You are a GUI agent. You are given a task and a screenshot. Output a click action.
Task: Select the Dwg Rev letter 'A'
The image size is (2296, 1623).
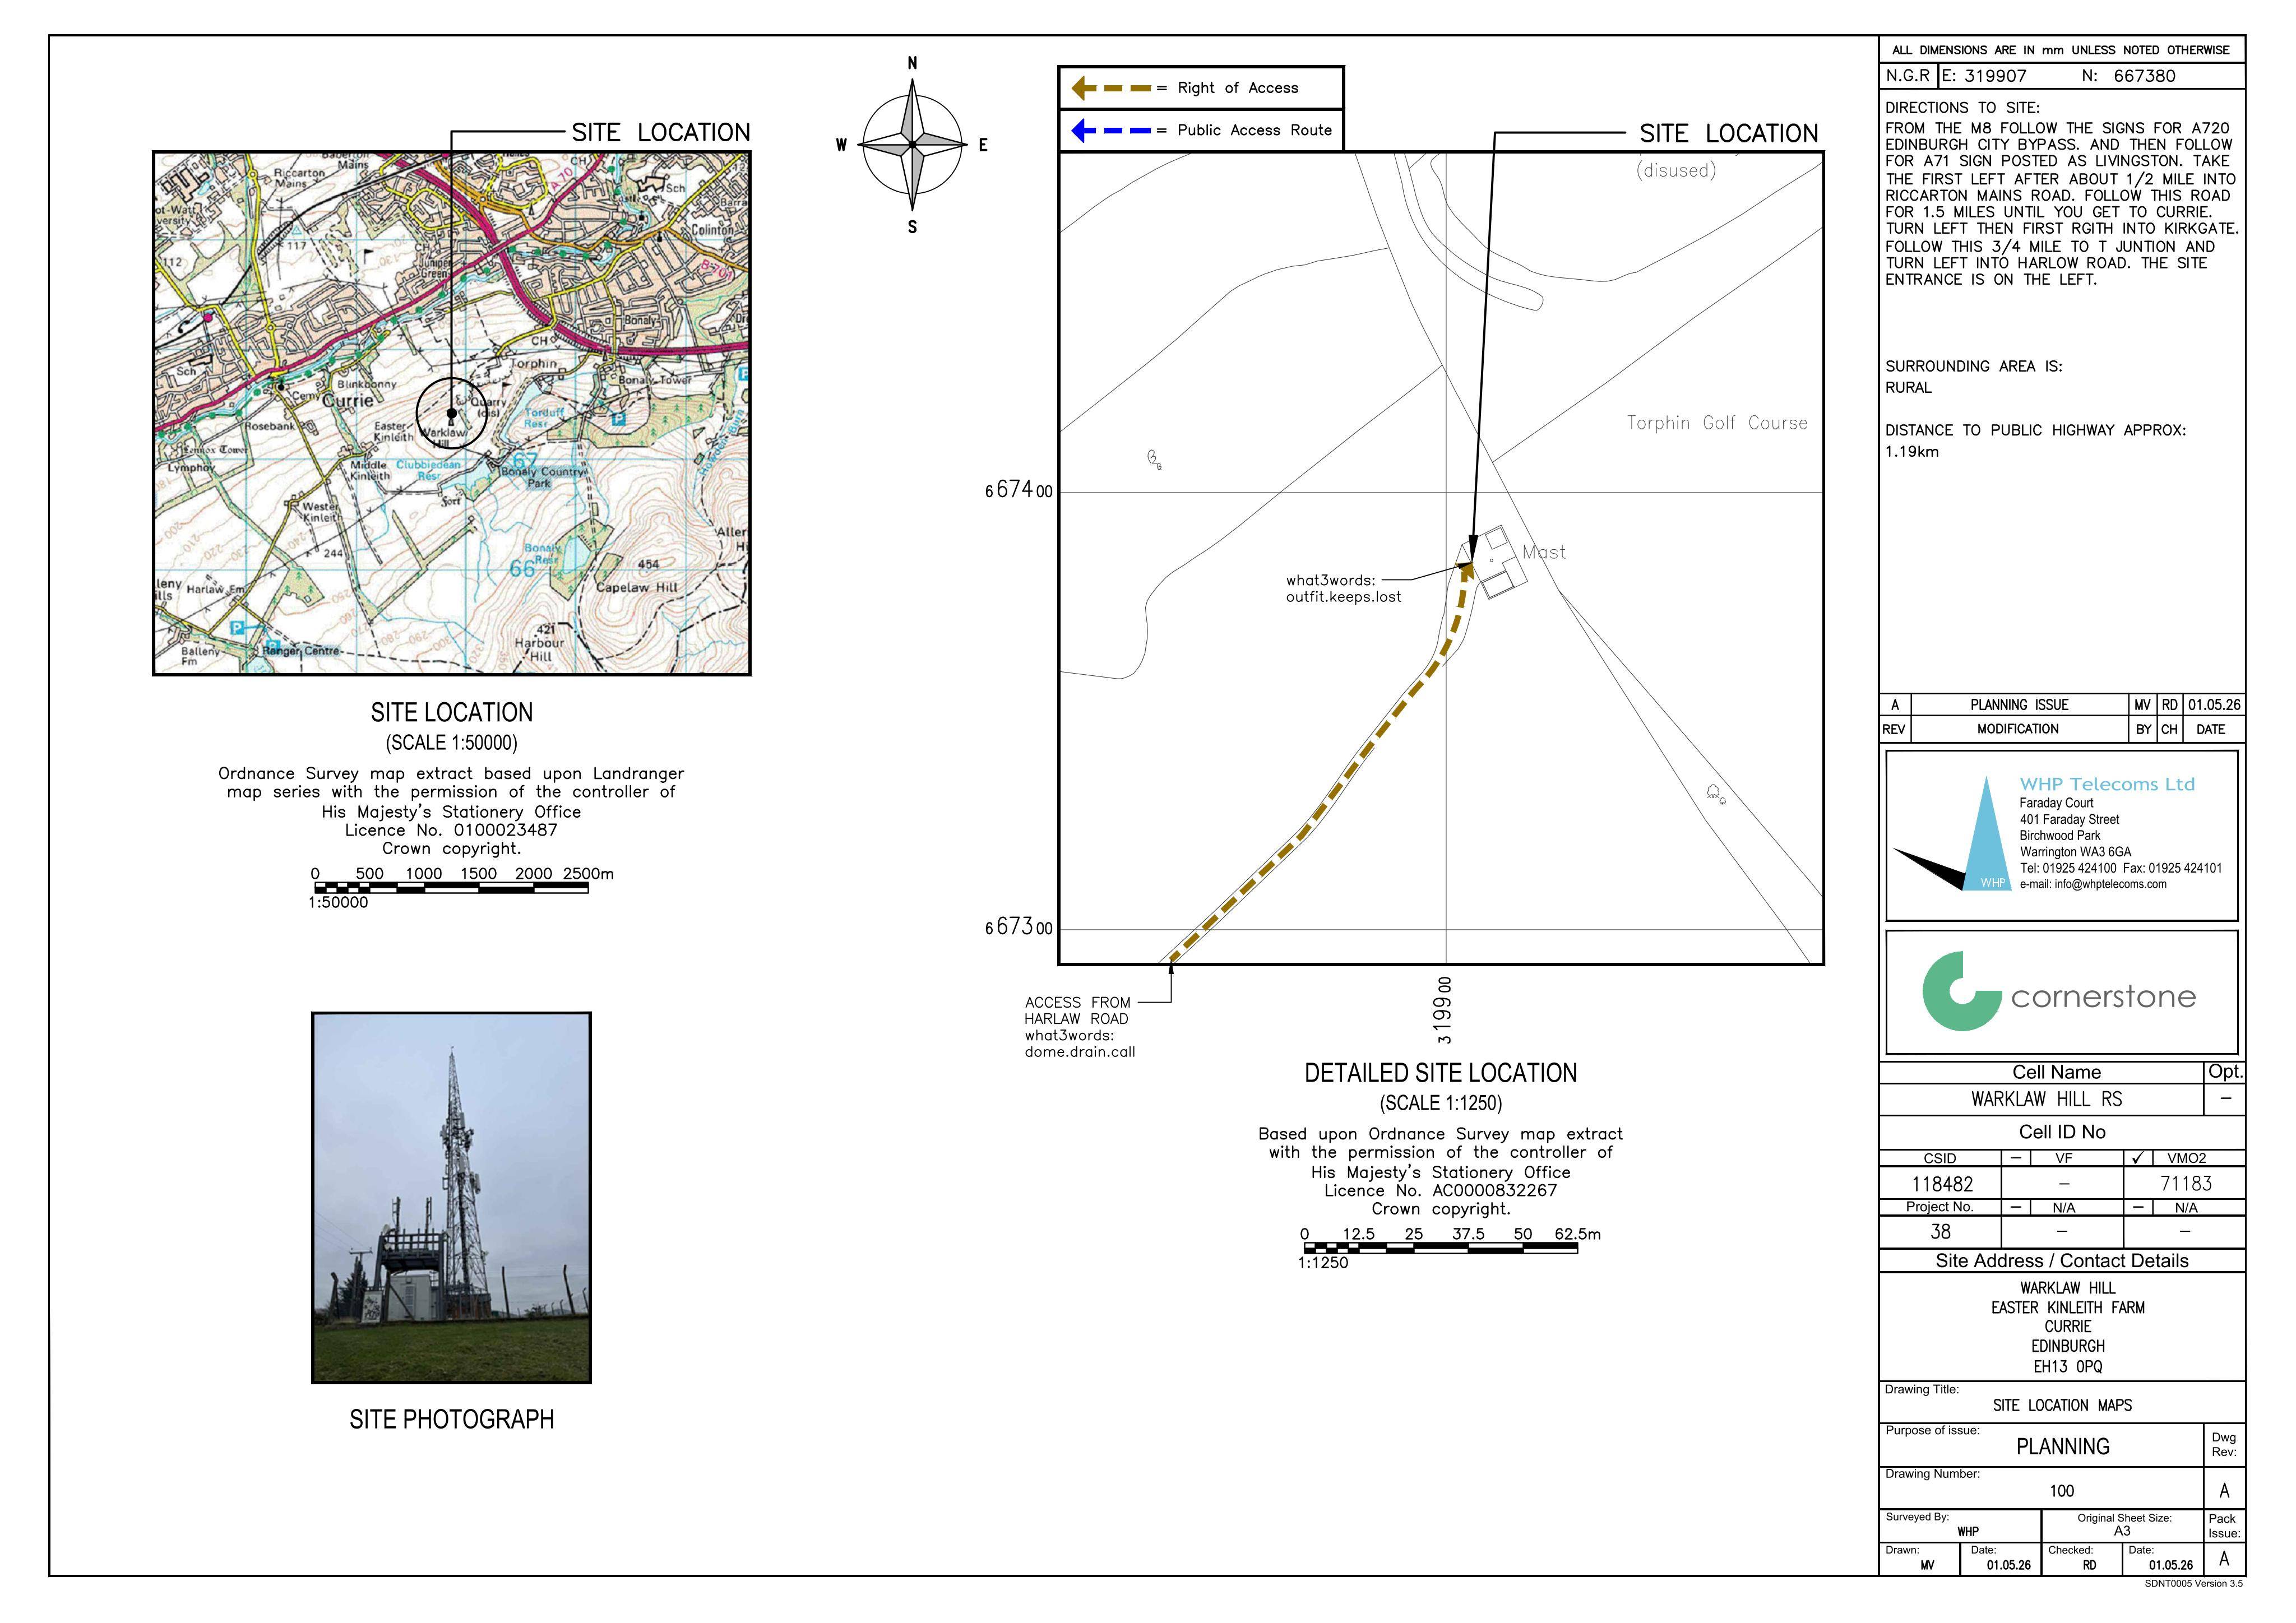pos(2224,1491)
